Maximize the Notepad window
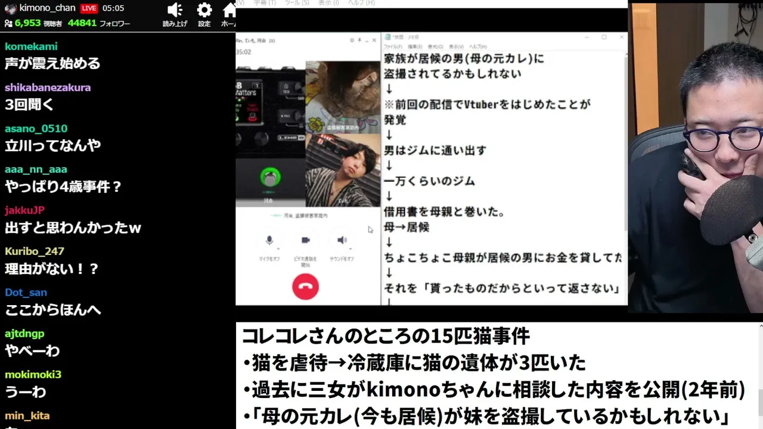The image size is (763, 429). [x=604, y=37]
